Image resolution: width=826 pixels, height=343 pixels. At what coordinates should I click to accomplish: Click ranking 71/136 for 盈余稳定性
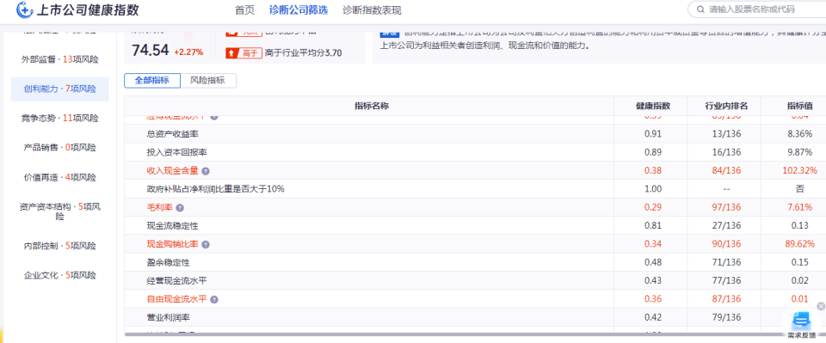[x=726, y=262]
